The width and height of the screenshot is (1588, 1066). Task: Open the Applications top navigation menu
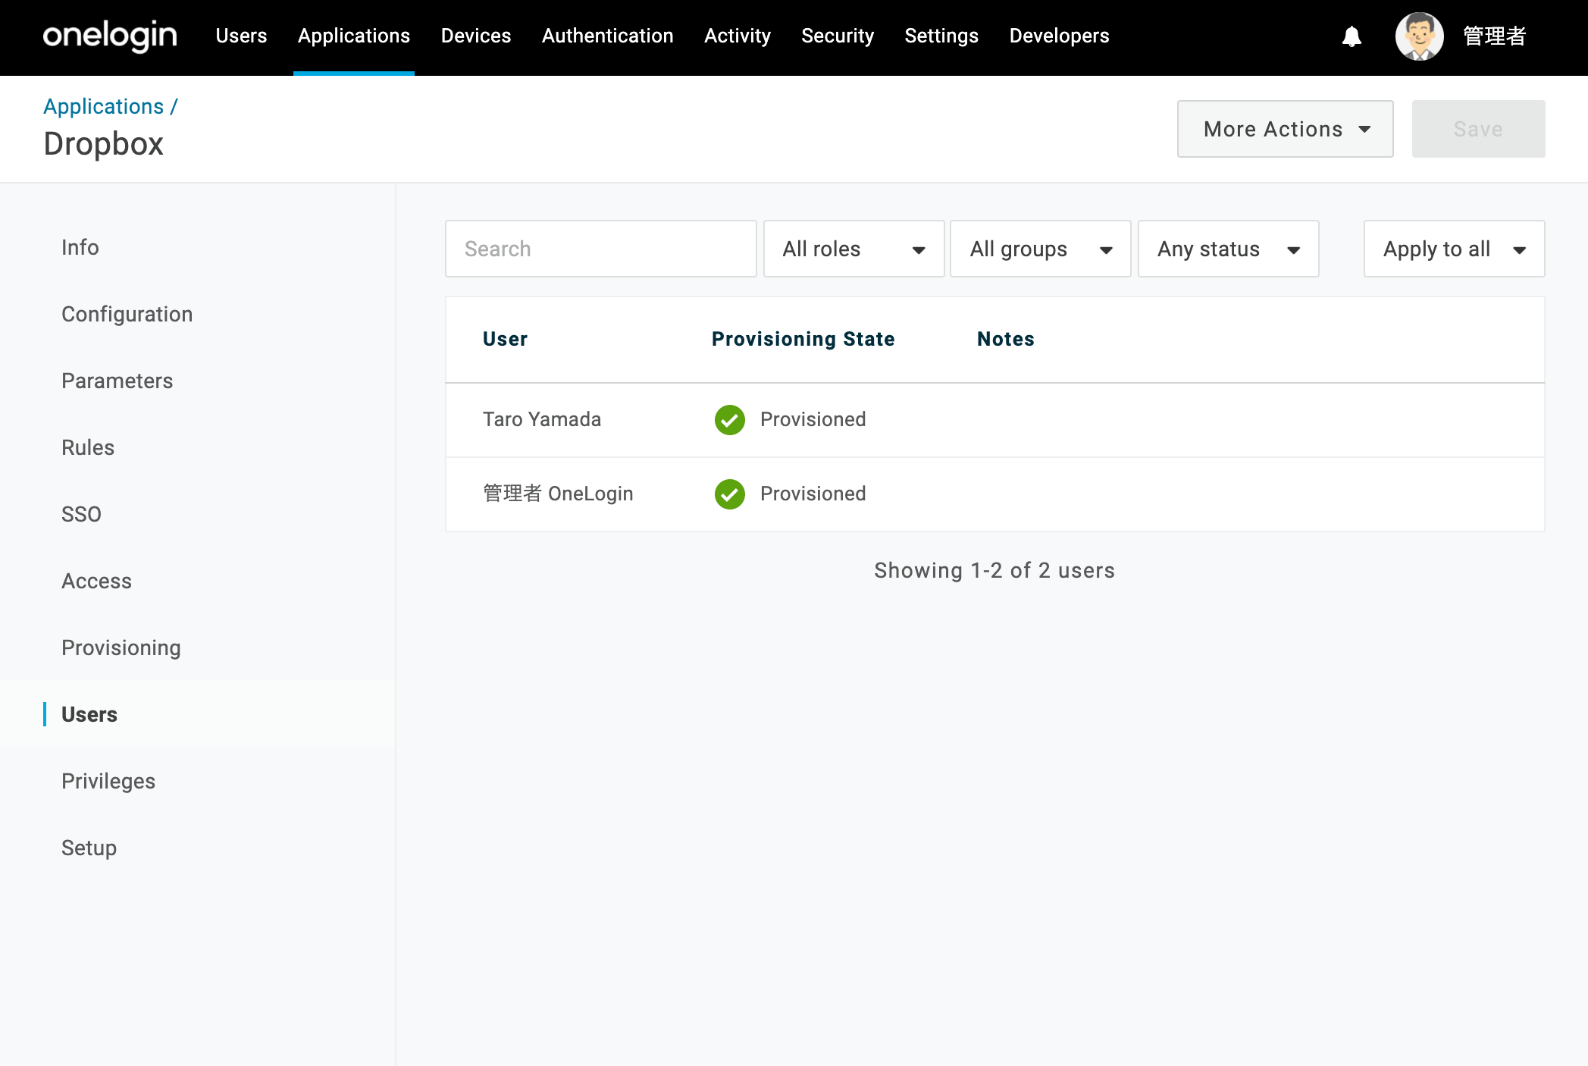click(354, 36)
